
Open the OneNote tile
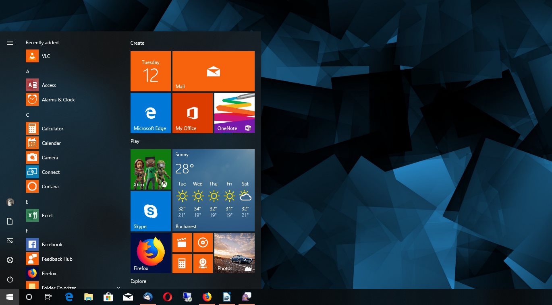click(234, 113)
